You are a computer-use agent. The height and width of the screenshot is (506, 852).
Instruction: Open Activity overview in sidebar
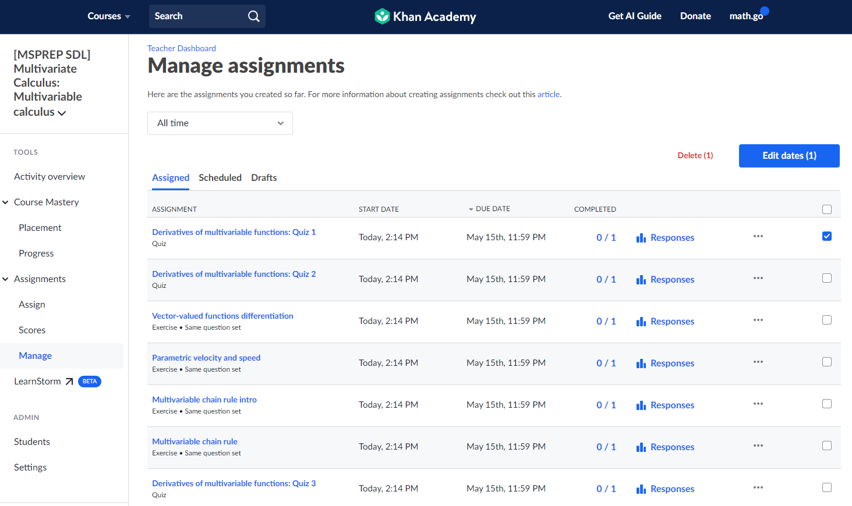pos(50,177)
